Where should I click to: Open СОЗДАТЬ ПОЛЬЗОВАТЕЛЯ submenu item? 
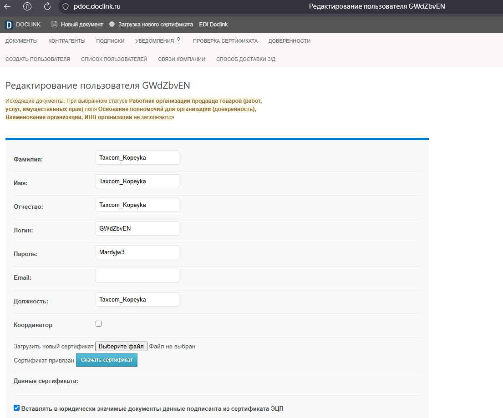pos(37,59)
